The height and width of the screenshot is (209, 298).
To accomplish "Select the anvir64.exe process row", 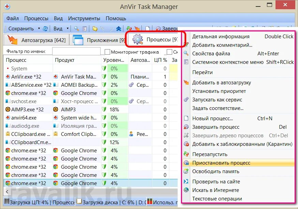I will click(91, 117).
